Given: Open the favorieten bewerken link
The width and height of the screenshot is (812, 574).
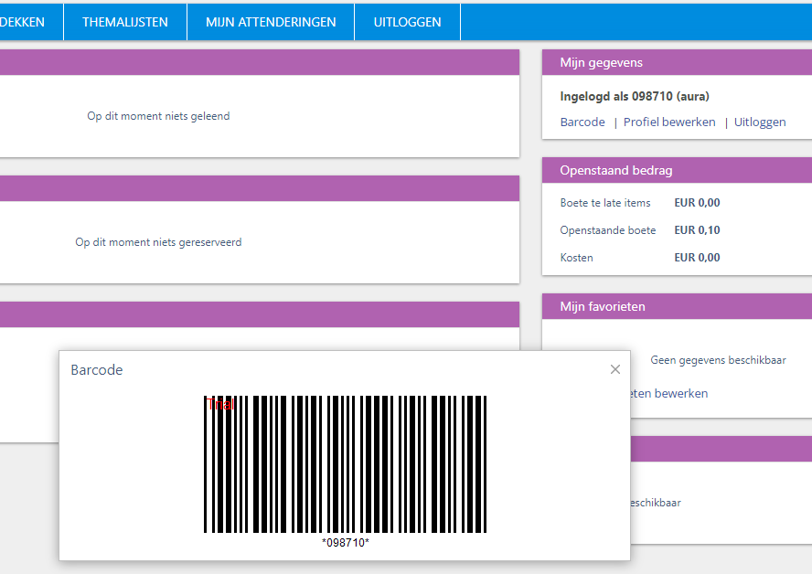Looking at the screenshot, I should coord(669,393).
